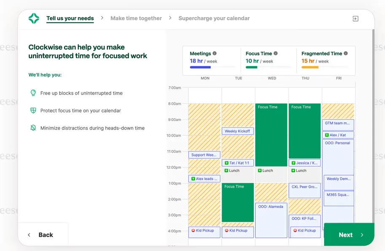Open the GTM team m... event
This screenshot has height=251, width=385.
(338, 124)
